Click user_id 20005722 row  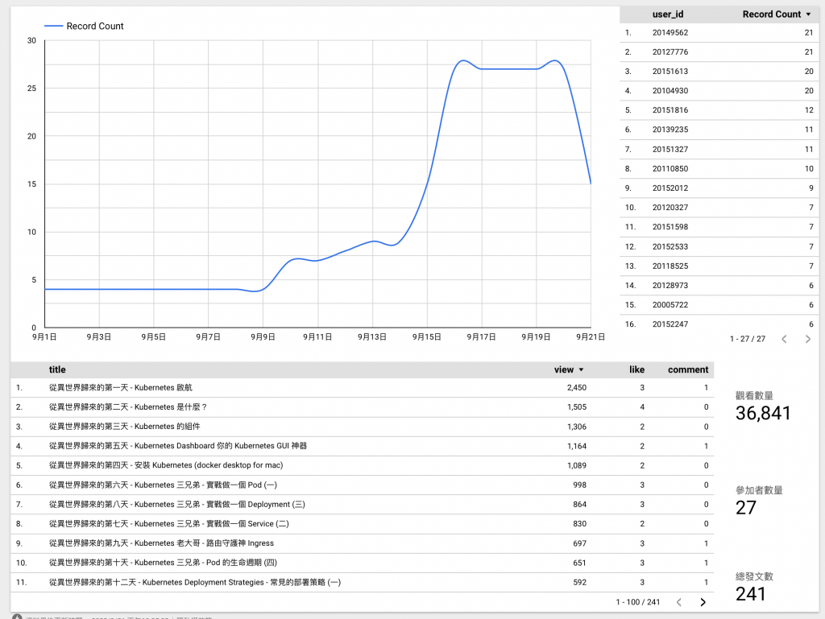(x=719, y=305)
